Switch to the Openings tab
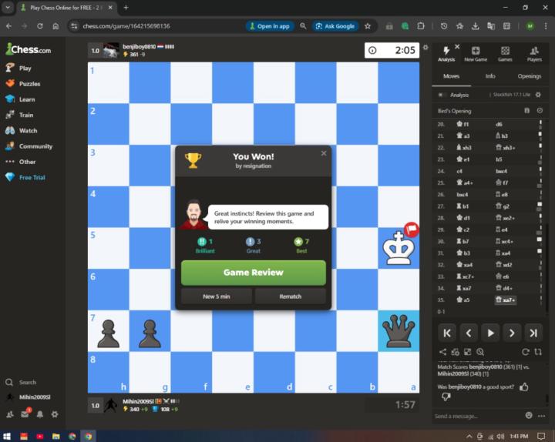The image size is (555, 442). 529,76
